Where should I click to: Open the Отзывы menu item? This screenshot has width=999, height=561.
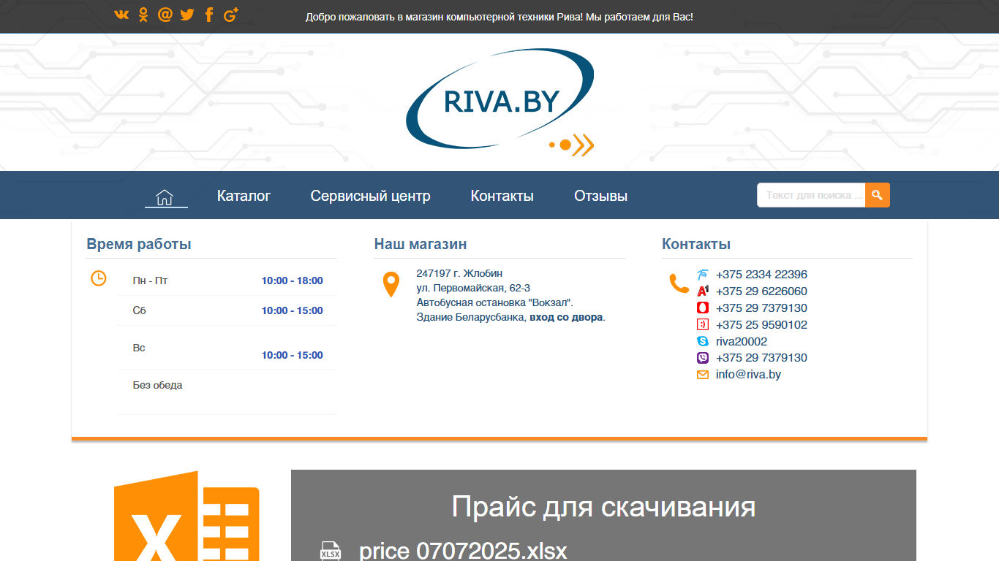click(x=600, y=196)
